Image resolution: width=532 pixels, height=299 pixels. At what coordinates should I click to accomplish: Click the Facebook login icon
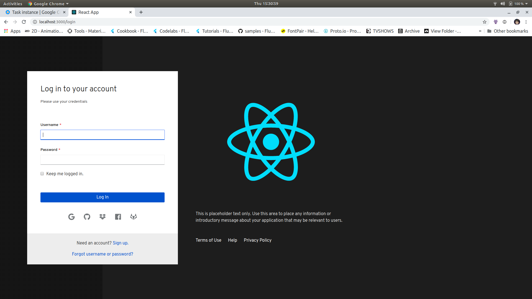pos(118,217)
